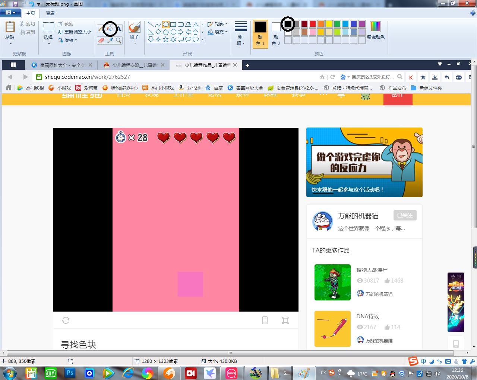This screenshot has width=477, height=380.
Task: Select the Fill with color bucket tool
Action: click(110, 29)
